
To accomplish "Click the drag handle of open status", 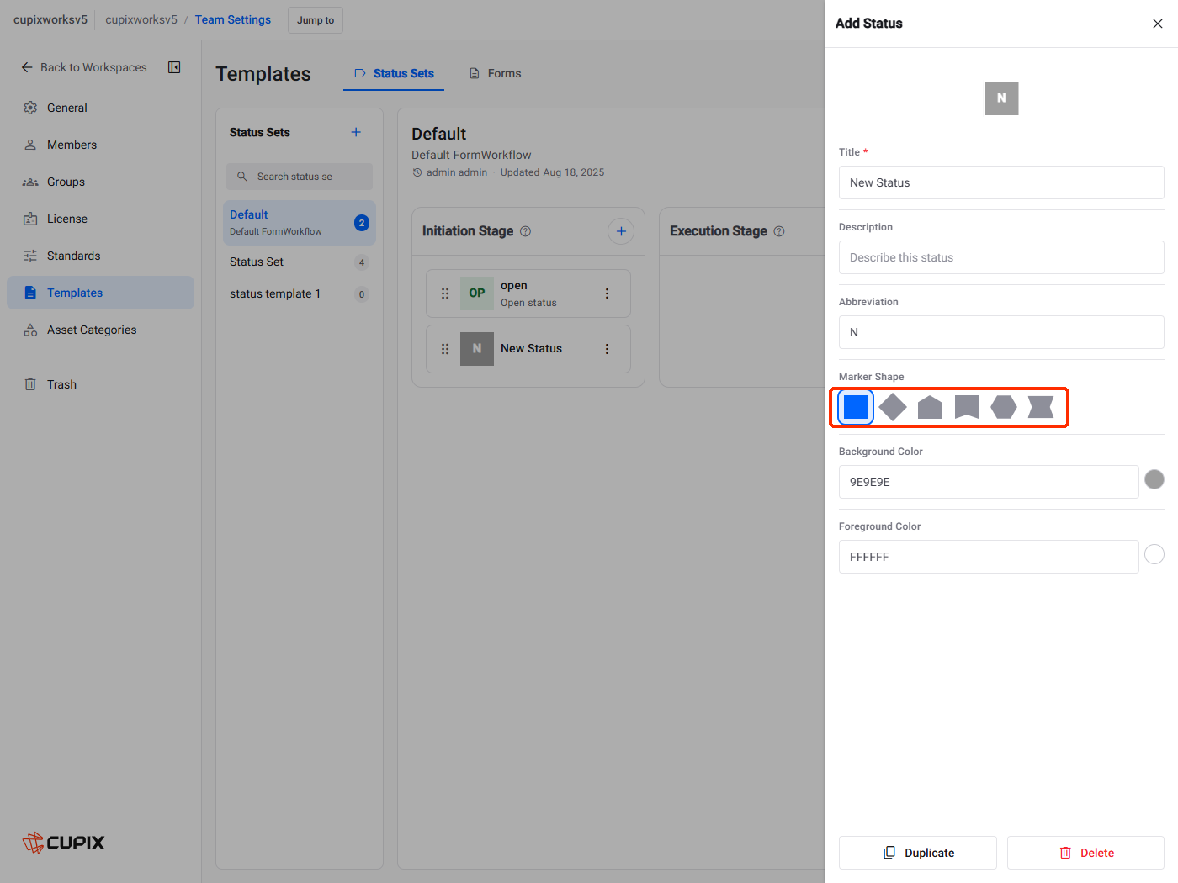I will [x=445, y=293].
